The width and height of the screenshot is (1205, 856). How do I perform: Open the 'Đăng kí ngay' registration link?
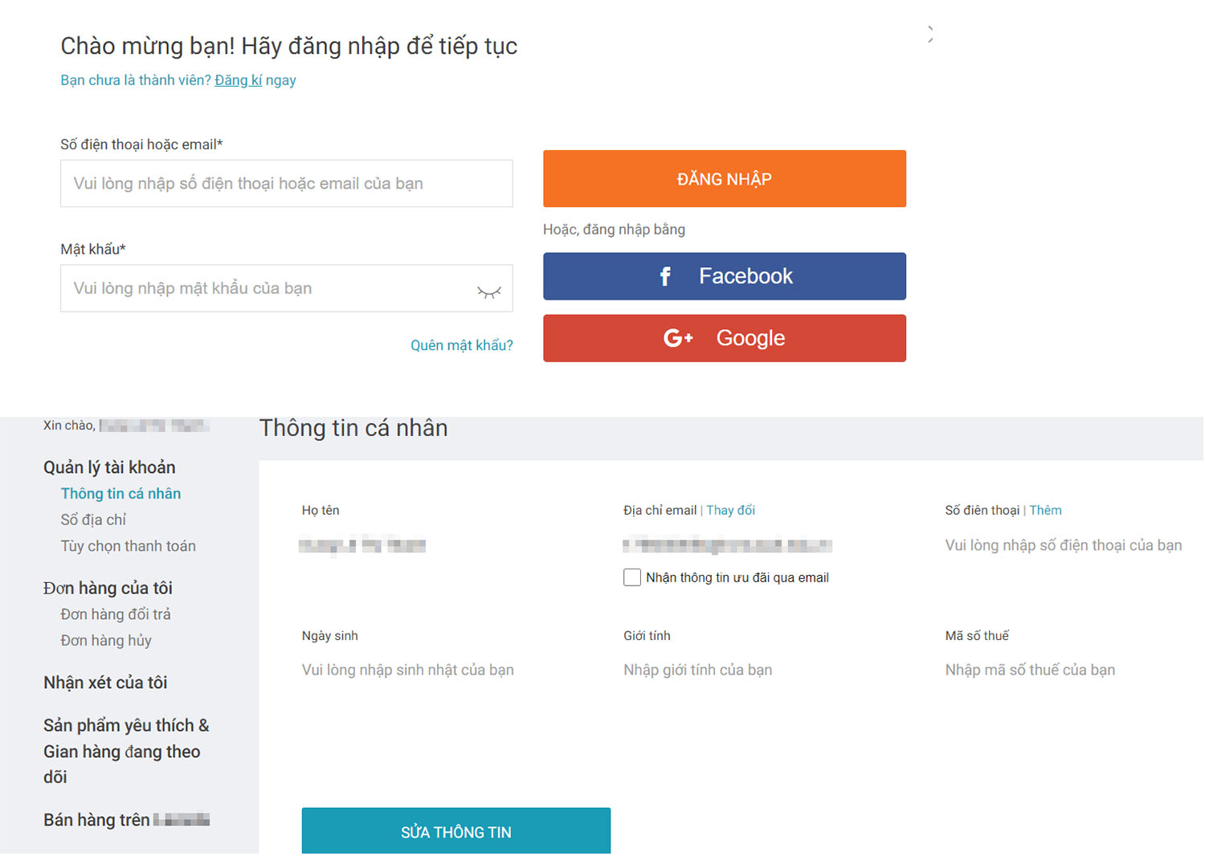tap(255, 79)
